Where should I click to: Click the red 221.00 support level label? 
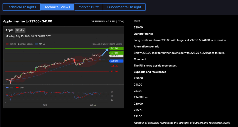114,71
